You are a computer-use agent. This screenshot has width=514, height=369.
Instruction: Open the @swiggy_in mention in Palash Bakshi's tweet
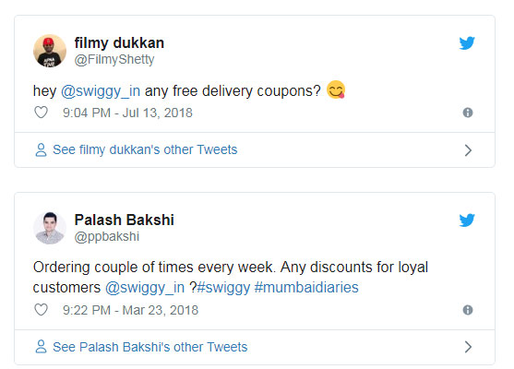tap(145, 288)
